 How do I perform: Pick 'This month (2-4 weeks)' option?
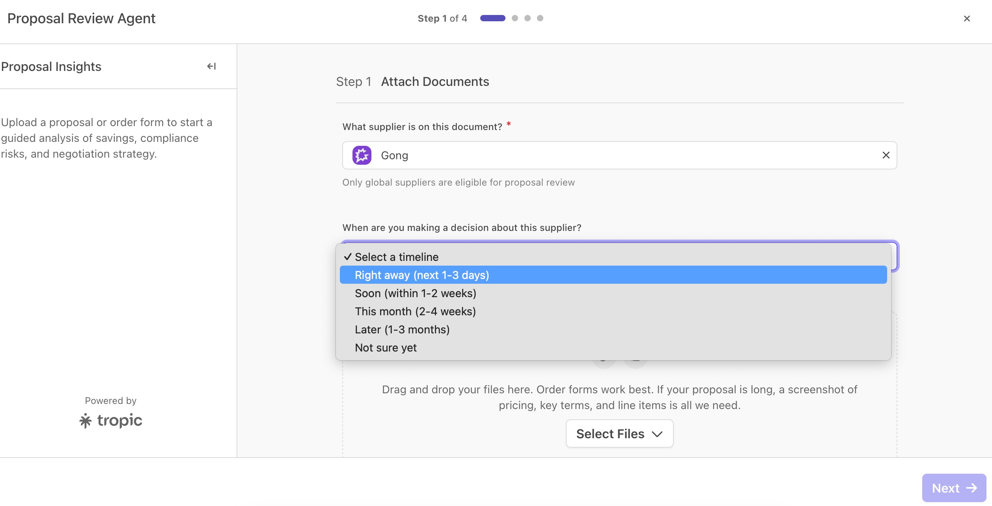tap(415, 311)
